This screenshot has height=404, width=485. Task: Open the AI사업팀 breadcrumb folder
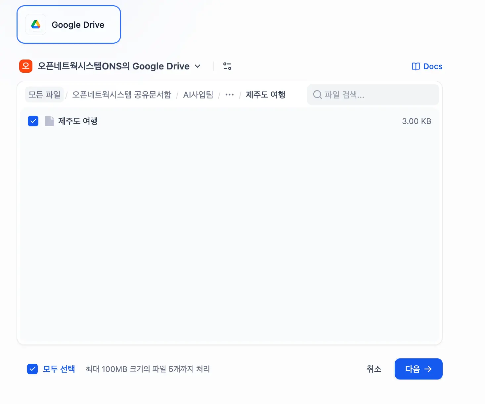pyautogui.click(x=198, y=95)
